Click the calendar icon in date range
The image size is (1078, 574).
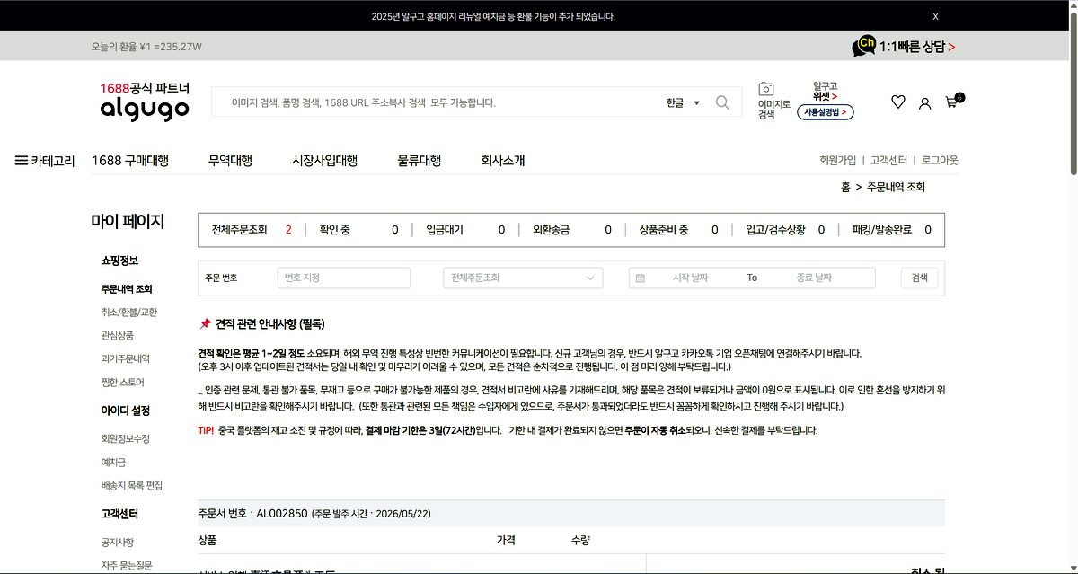(641, 278)
